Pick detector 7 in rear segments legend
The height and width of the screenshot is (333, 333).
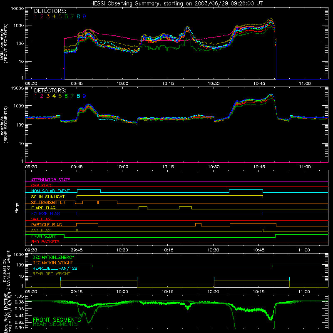tap(72, 96)
